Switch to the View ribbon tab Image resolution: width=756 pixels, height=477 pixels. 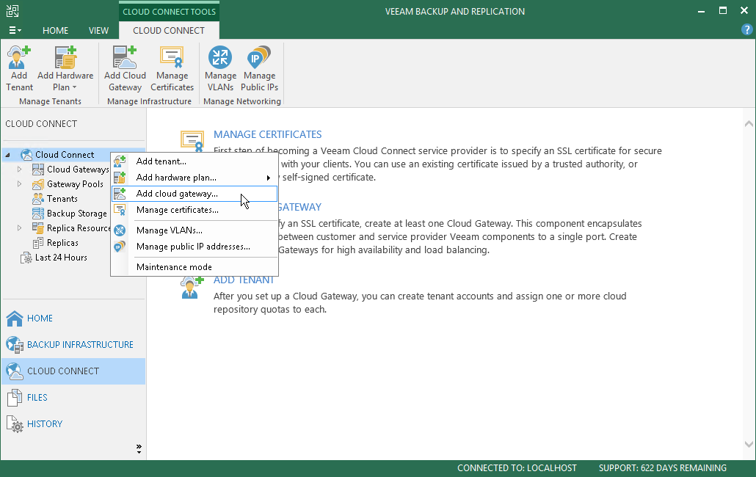click(x=98, y=30)
